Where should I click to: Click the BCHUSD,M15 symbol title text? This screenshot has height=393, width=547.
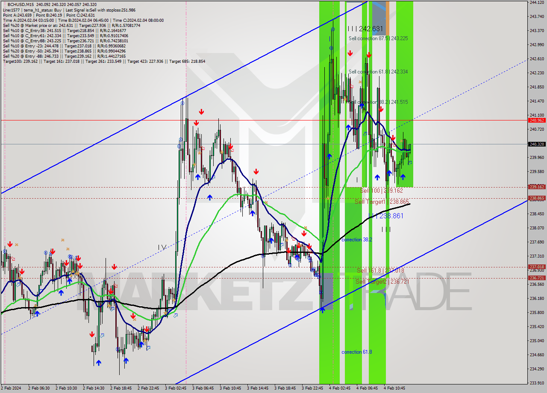(x=22, y=5)
